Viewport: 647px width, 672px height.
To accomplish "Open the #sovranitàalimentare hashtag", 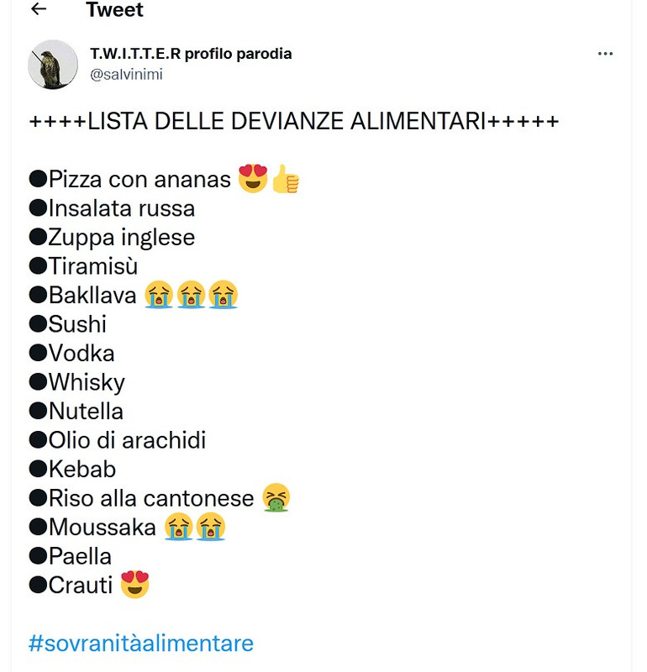I will [141, 643].
